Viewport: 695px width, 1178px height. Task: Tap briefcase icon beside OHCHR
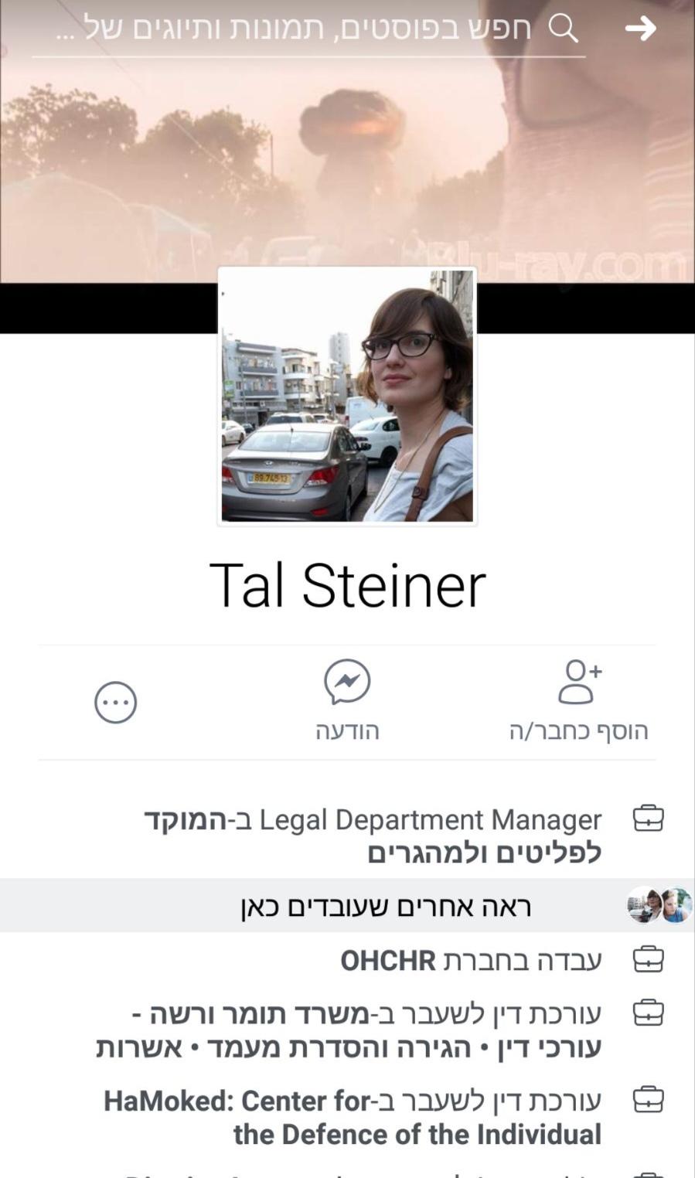tap(649, 959)
